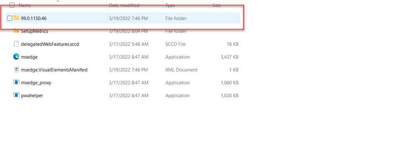Click the SCCD File type entry
Image resolution: width=420 pixels, height=168 pixels.
pos(175,44)
